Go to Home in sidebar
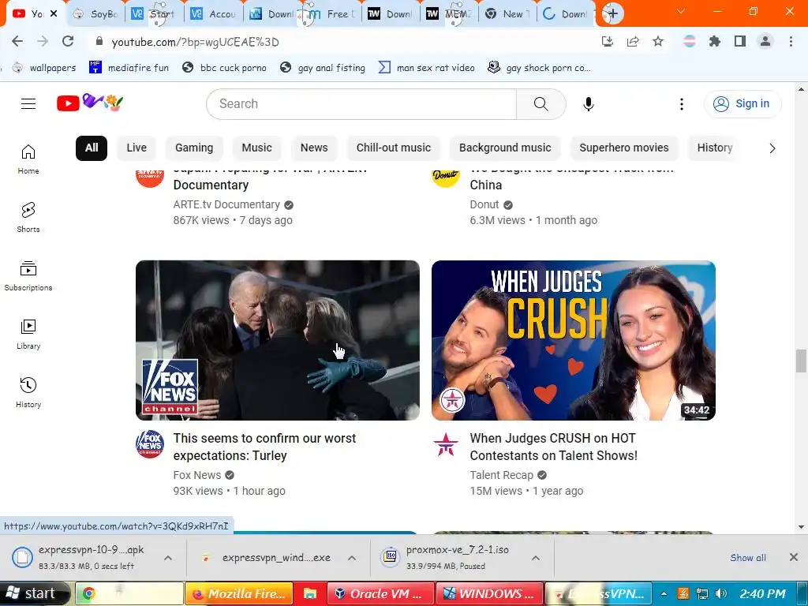This screenshot has height=606, width=808. (28, 159)
